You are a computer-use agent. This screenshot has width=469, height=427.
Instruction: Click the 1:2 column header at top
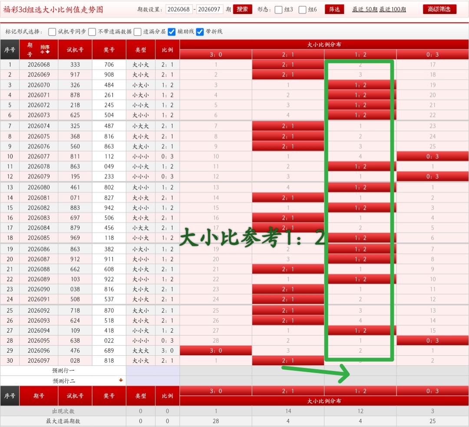360,54
